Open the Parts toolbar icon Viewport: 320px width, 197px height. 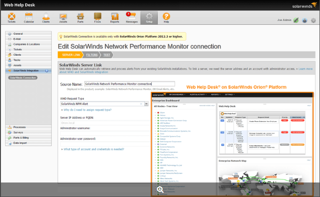tap(80, 17)
